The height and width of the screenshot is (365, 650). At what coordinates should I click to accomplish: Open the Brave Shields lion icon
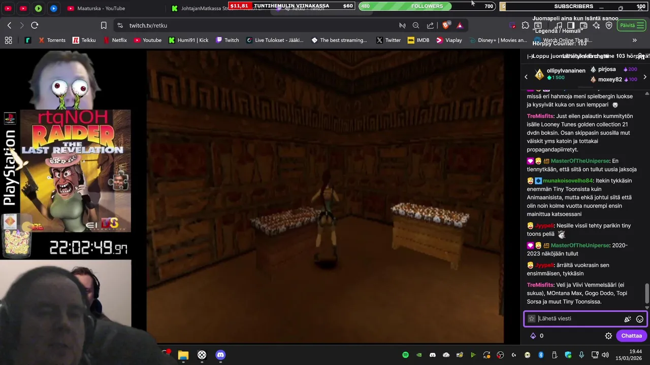pyautogui.click(x=446, y=25)
